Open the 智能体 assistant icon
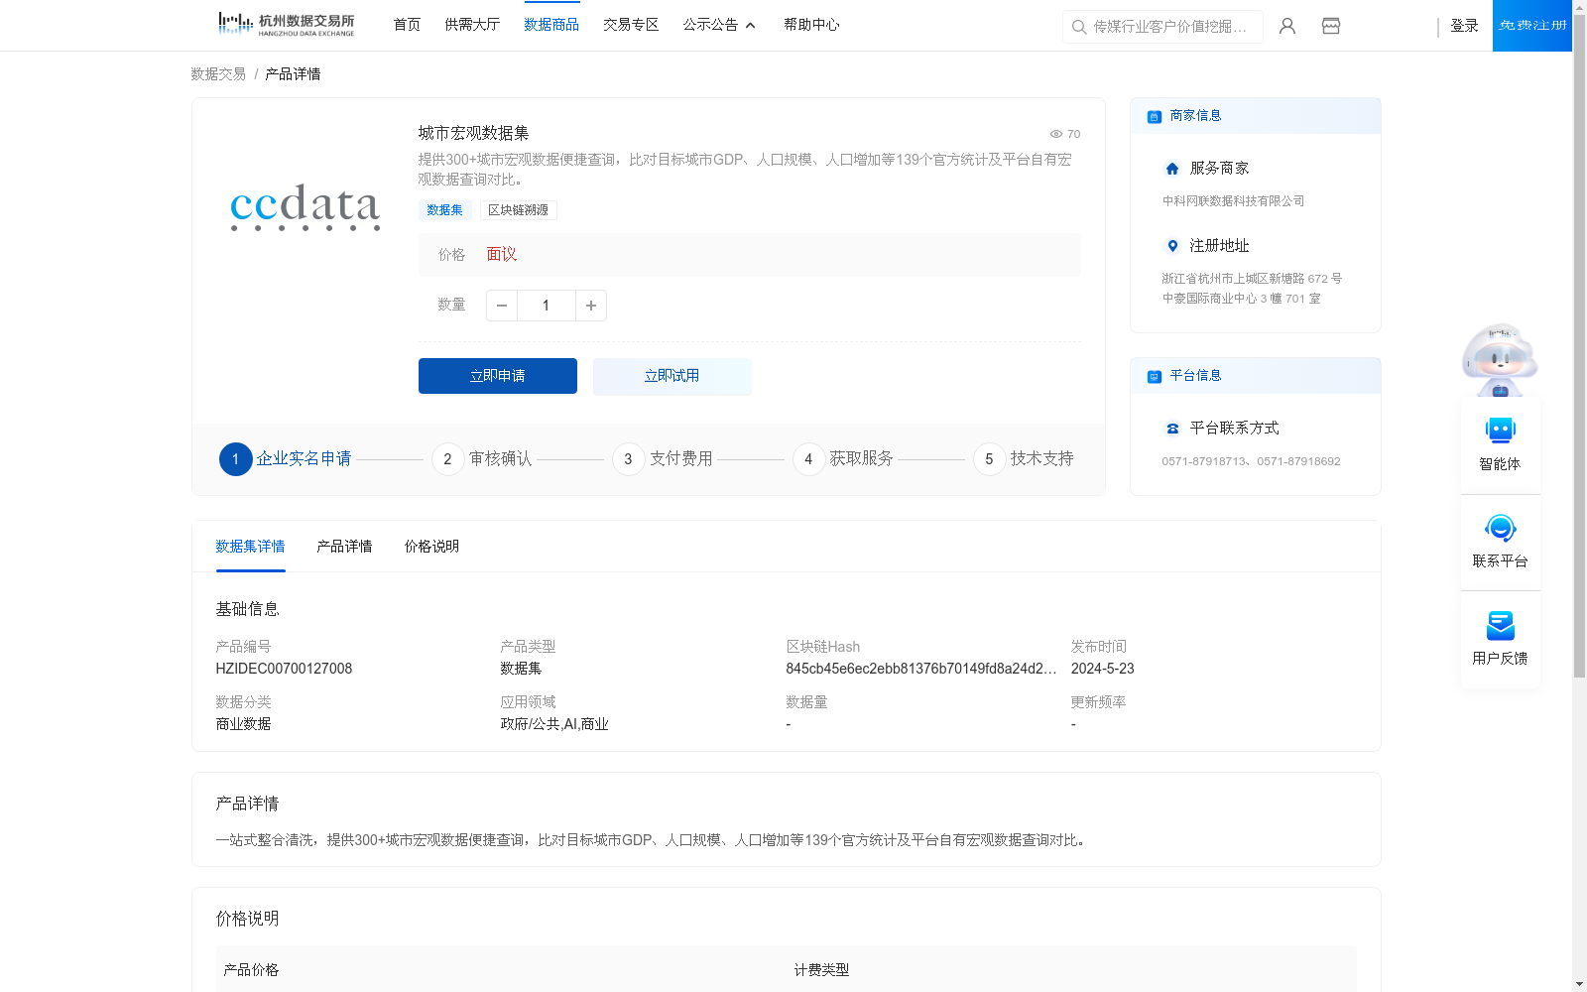The image size is (1587, 992). (1501, 431)
